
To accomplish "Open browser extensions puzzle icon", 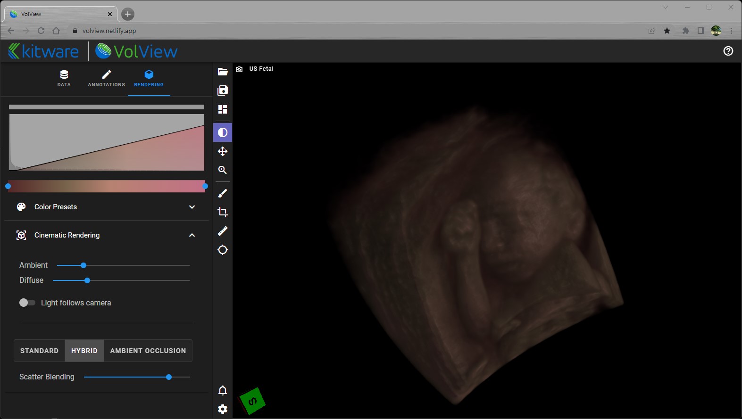I will [x=686, y=31].
